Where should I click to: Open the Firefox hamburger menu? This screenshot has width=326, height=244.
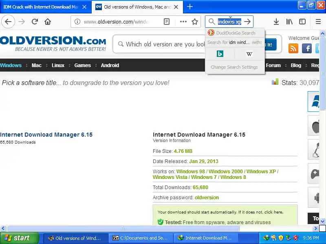coord(318,22)
